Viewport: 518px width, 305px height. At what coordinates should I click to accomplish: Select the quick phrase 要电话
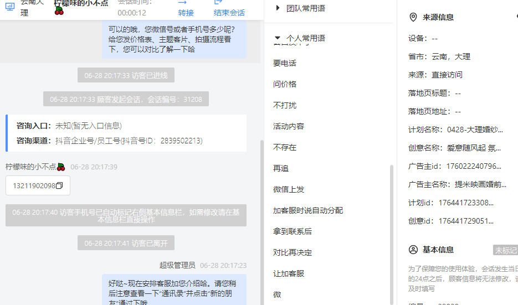285,63
